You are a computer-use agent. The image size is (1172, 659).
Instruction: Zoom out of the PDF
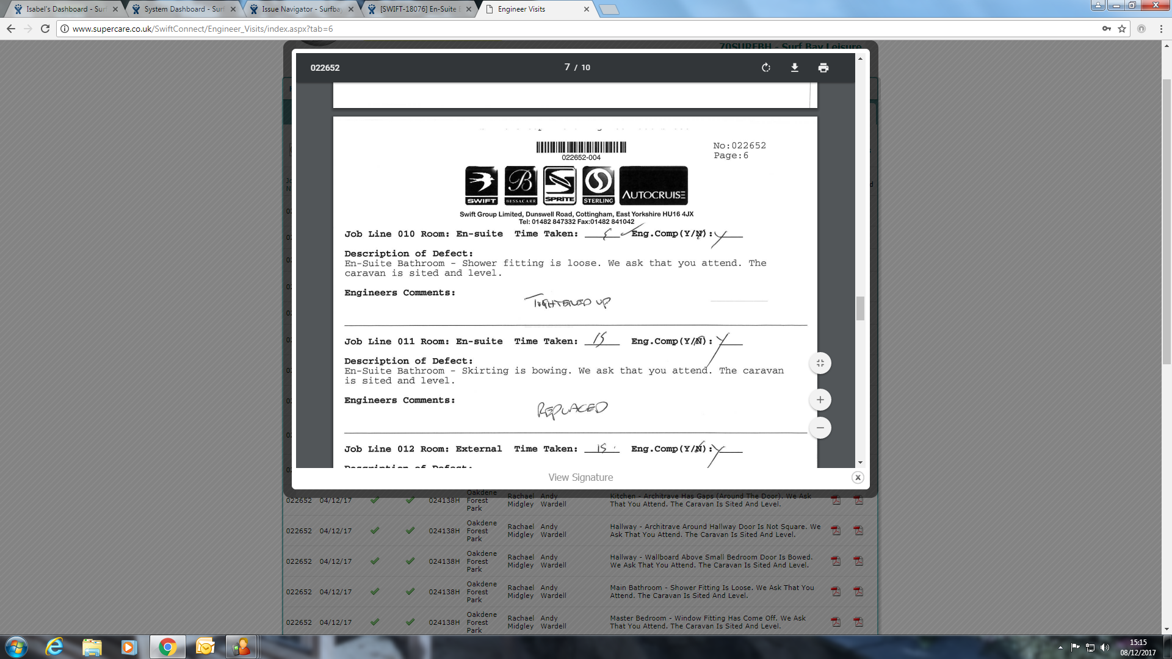[x=820, y=428]
